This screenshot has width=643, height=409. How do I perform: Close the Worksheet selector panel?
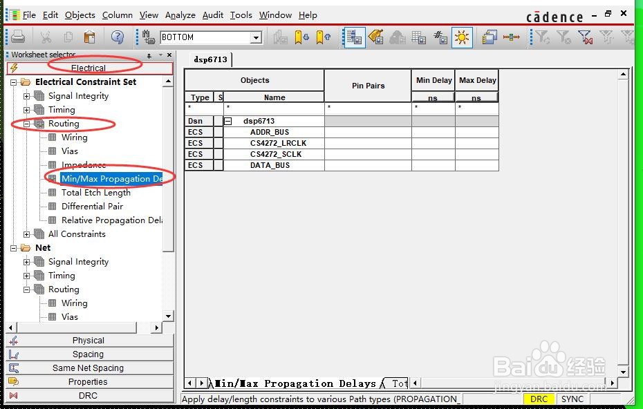pyautogui.click(x=169, y=55)
